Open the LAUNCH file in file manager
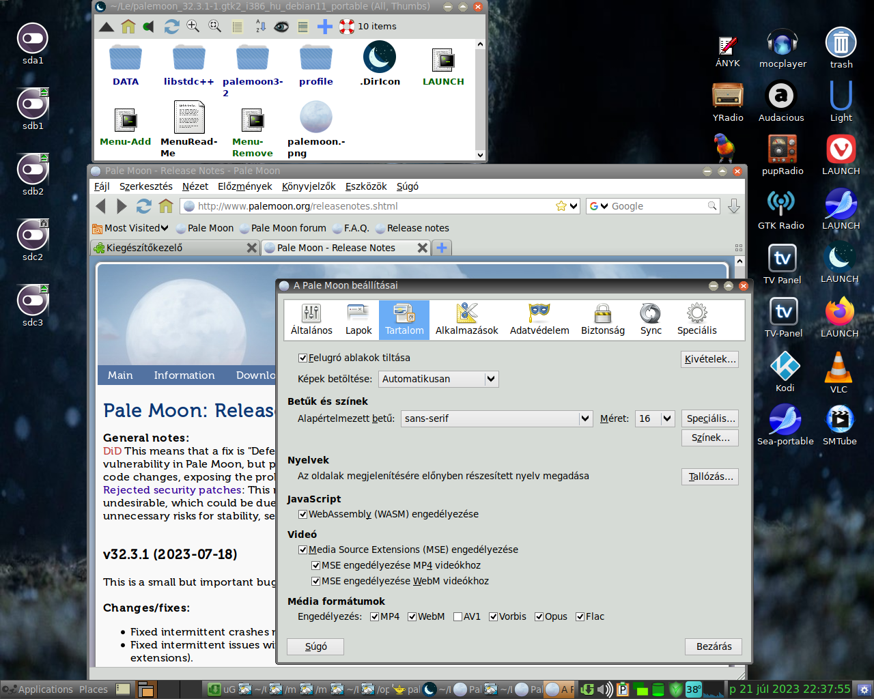This screenshot has height=699, width=874. click(443, 67)
